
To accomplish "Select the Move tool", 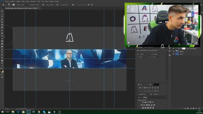I will click(2, 11).
